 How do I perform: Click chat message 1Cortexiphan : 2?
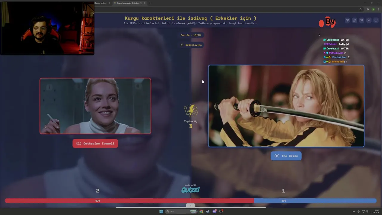pos(336,57)
